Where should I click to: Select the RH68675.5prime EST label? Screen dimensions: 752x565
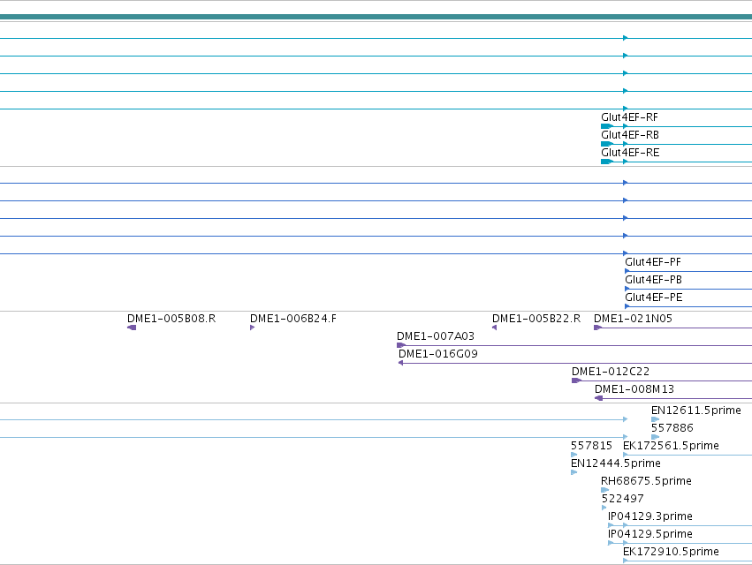click(646, 482)
